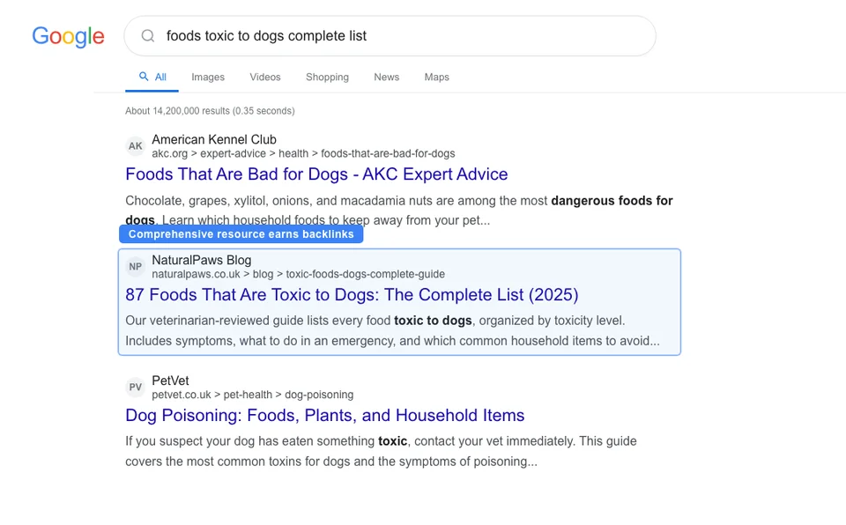
Task: Open the 87 Foods Toxic to Dogs article
Action: pos(352,294)
